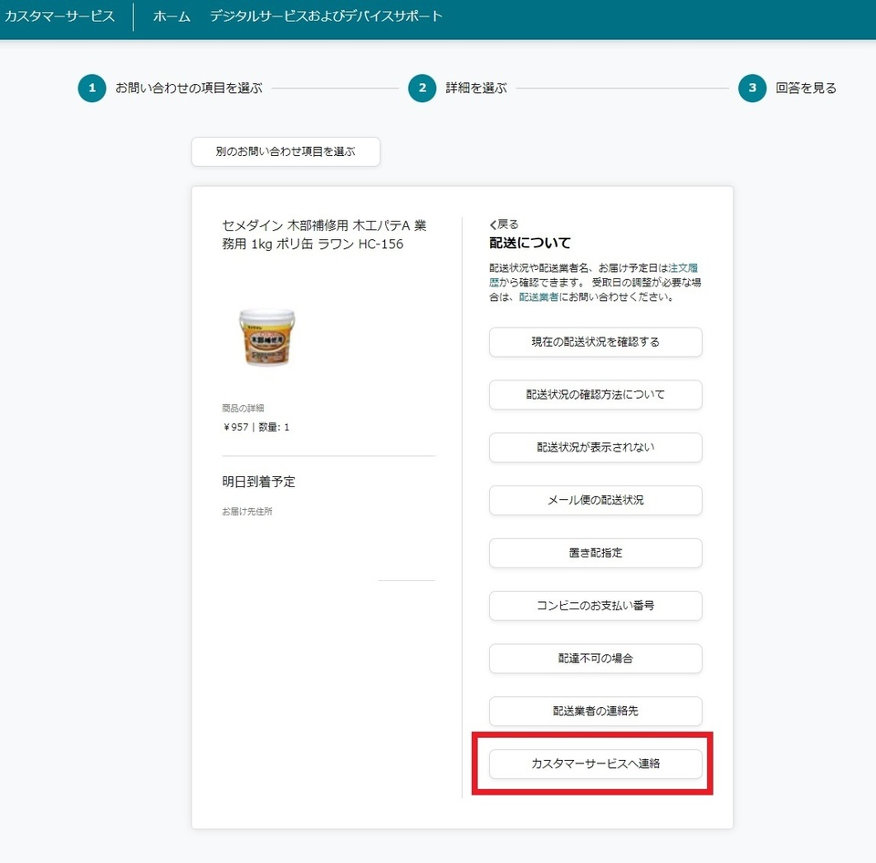Open the カスタマーサービス header link

59,16
